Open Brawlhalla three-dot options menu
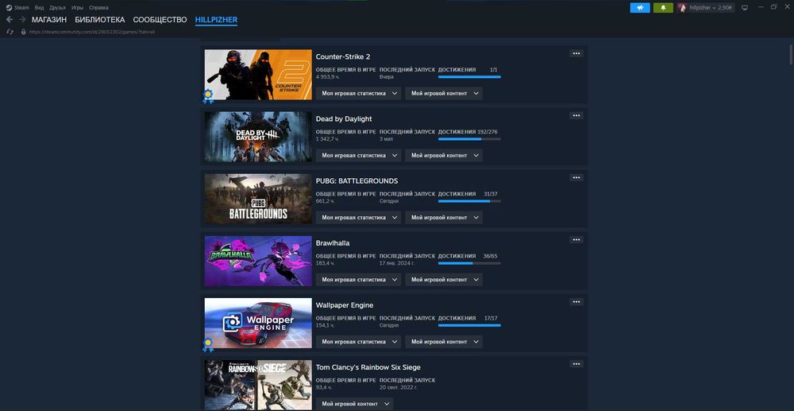The width and height of the screenshot is (794, 411). pos(576,240)
